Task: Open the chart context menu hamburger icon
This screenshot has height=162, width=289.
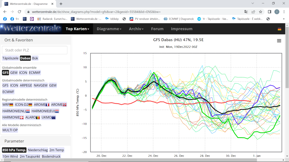Action: pyautogui.click(x=279, y=41)
